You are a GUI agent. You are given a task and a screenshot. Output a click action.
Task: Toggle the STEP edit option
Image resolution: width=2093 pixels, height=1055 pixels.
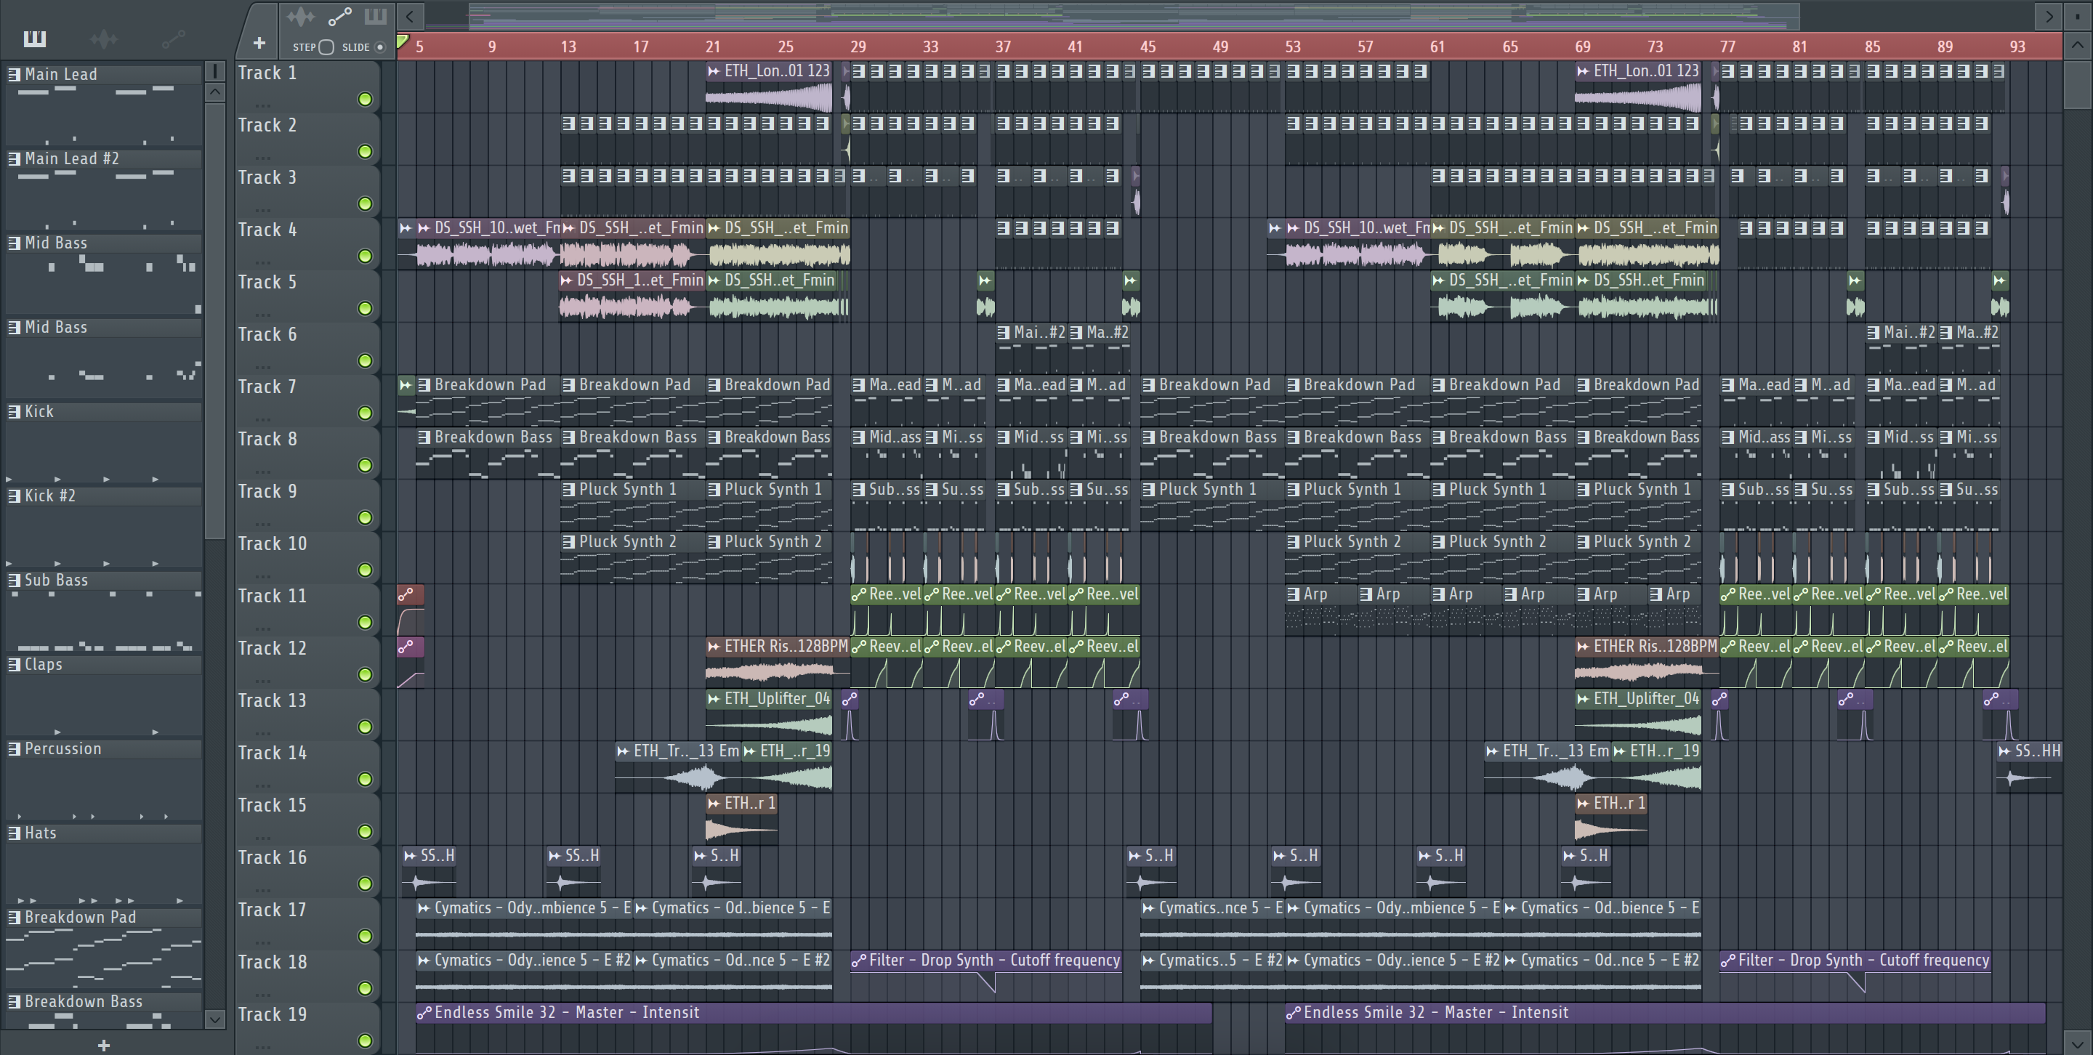point(326,47)
